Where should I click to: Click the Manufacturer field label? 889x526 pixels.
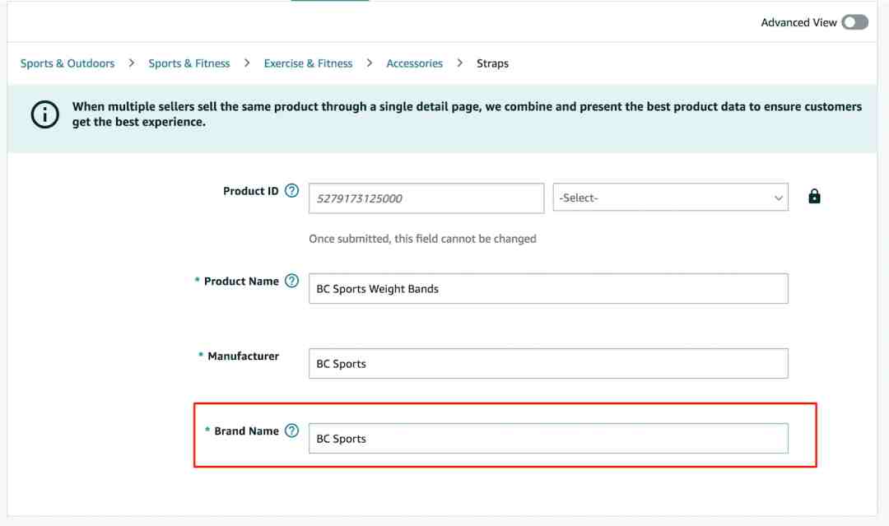coord(243,356)
